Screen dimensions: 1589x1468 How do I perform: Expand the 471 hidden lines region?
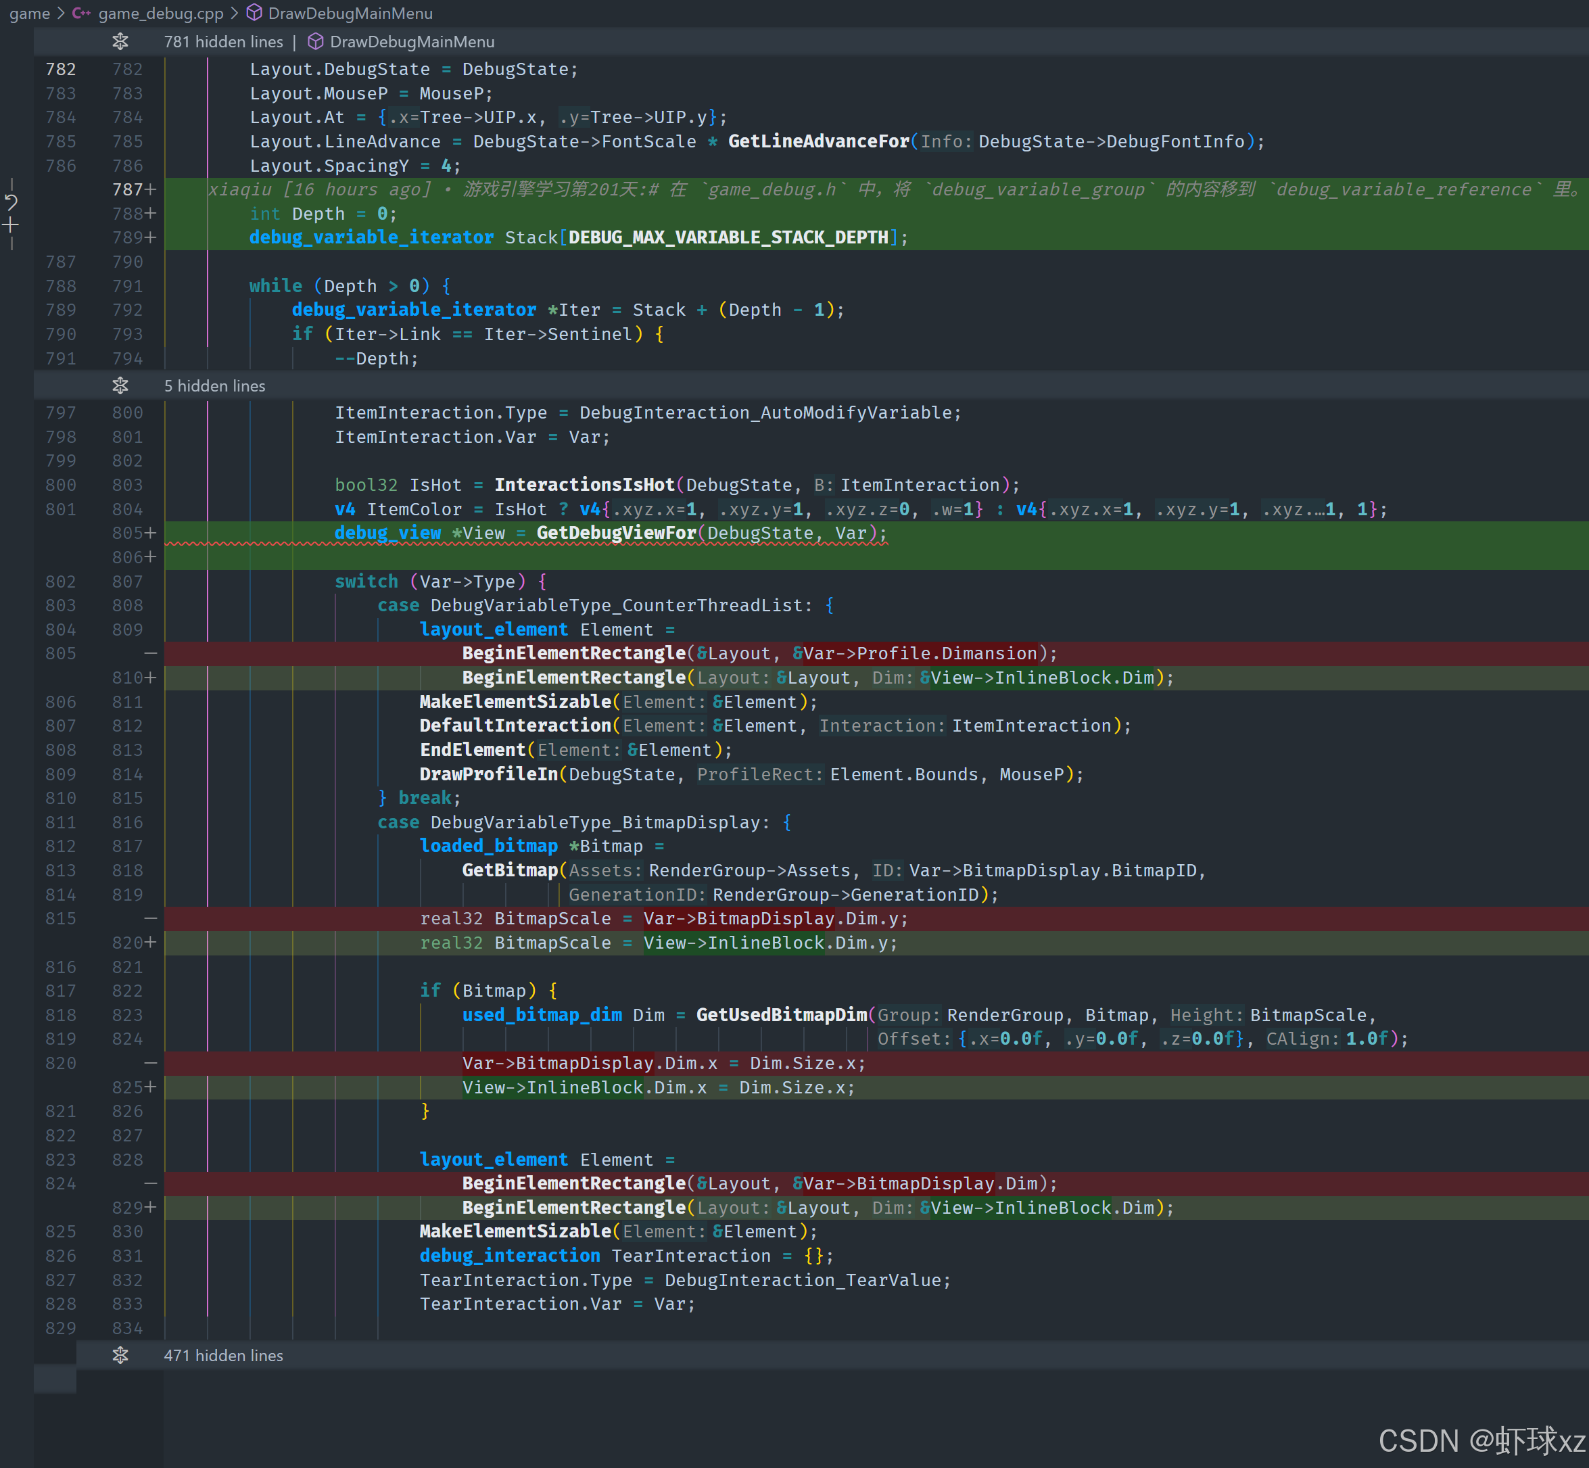[223, 1356]
